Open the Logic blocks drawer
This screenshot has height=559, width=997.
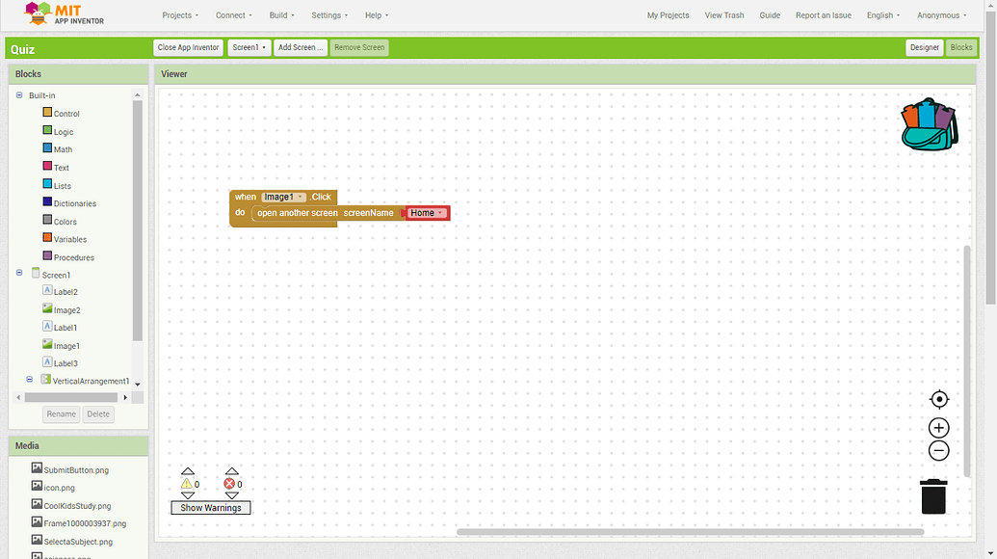(63, 131)
